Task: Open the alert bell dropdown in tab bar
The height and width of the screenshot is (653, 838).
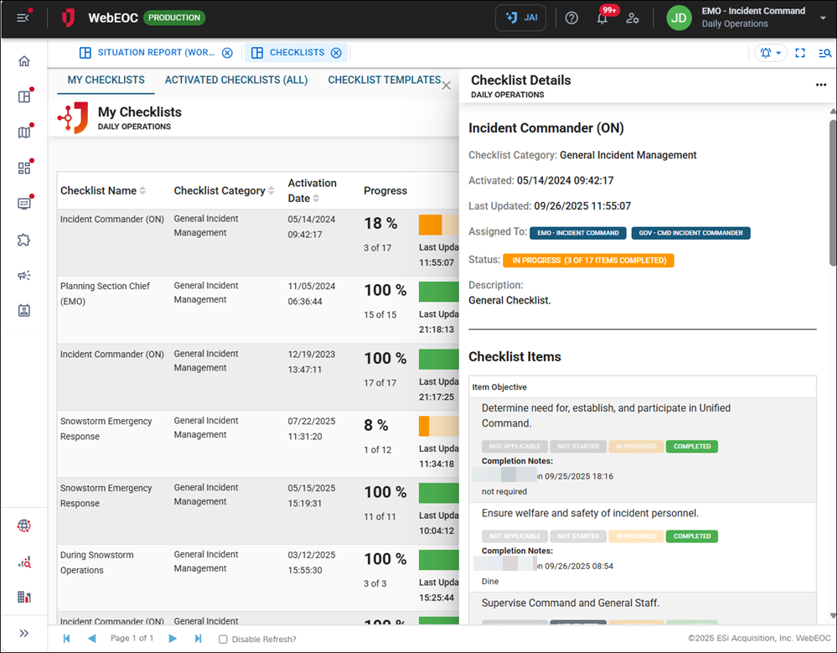Action: point(770,53)
